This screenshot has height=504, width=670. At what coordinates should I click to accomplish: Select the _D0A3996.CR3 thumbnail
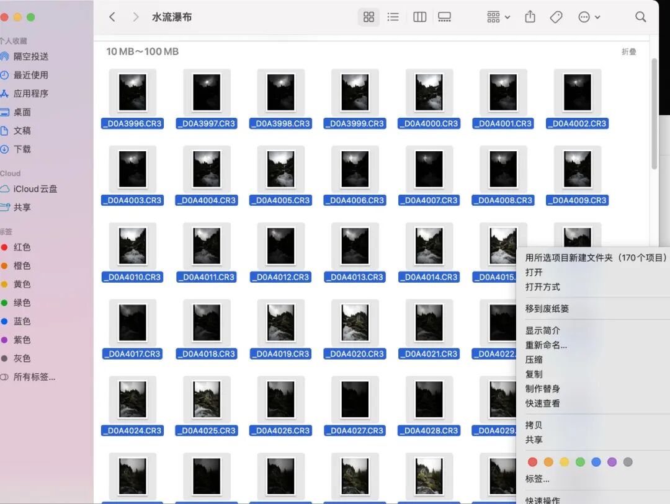133,92
